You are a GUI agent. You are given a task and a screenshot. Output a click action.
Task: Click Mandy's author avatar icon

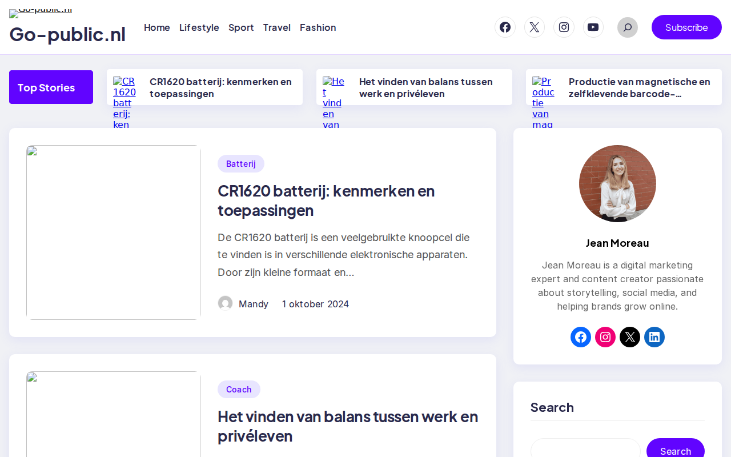pos(225,303)
